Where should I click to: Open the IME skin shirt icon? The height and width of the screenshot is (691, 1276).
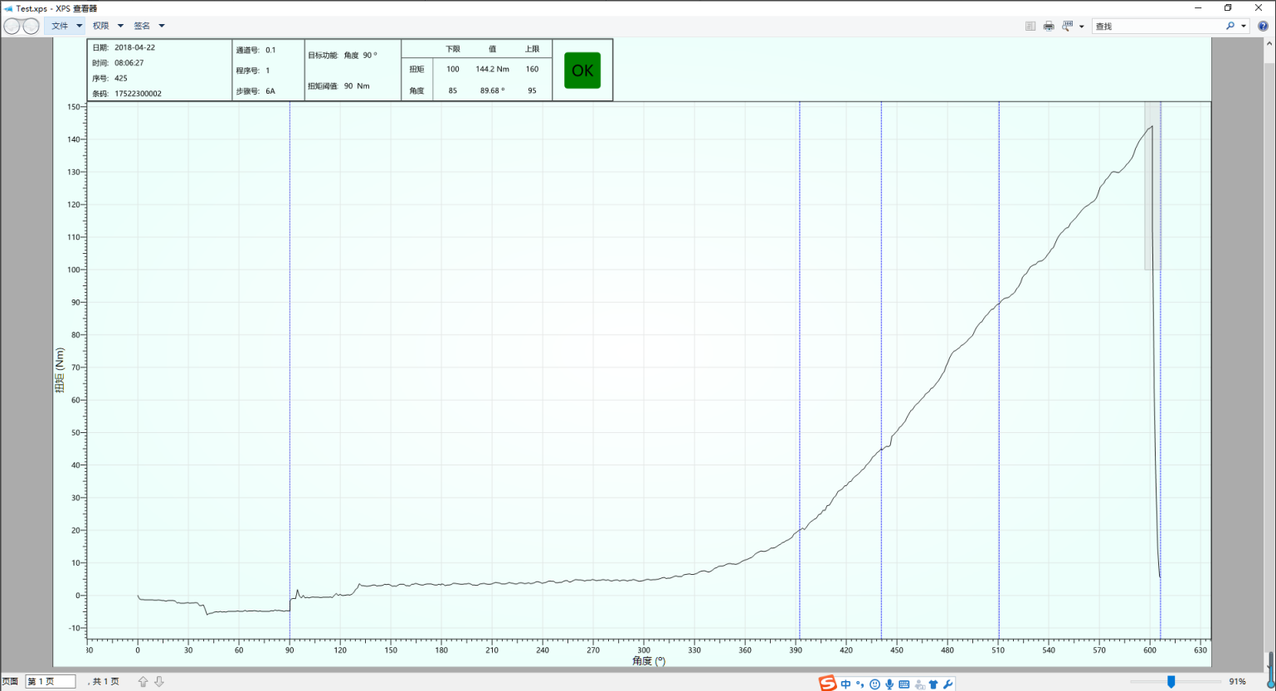tap(933, 684)
